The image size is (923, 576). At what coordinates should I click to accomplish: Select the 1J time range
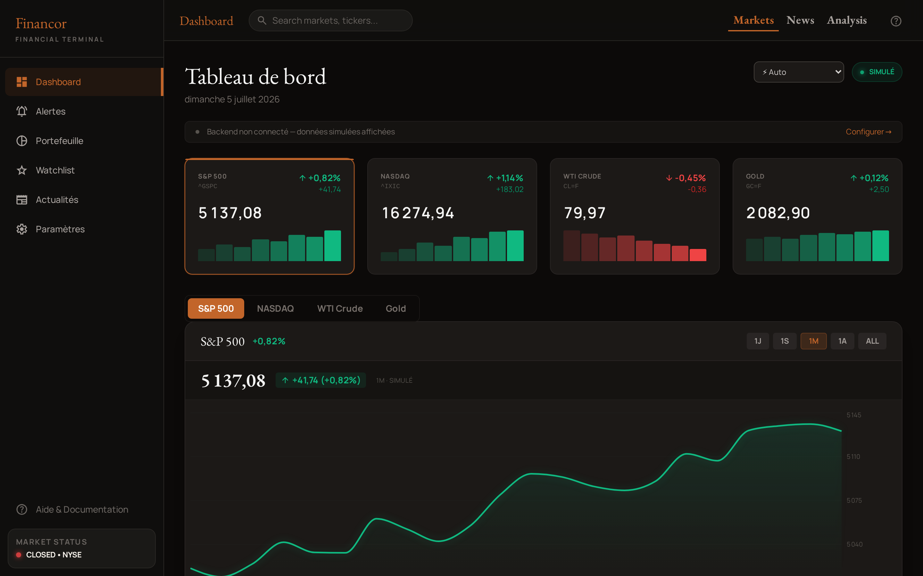tap(758, 341)
